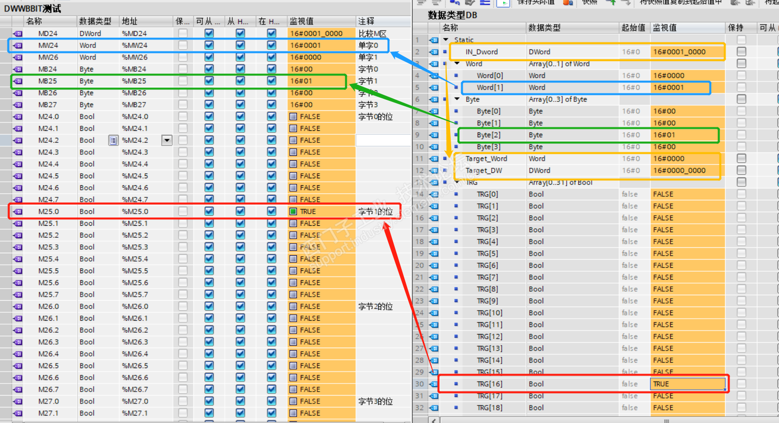Click the DB tag icon of the Word[0] row
The width and height of the screenshot is (779, 423).
coord(434,75)
